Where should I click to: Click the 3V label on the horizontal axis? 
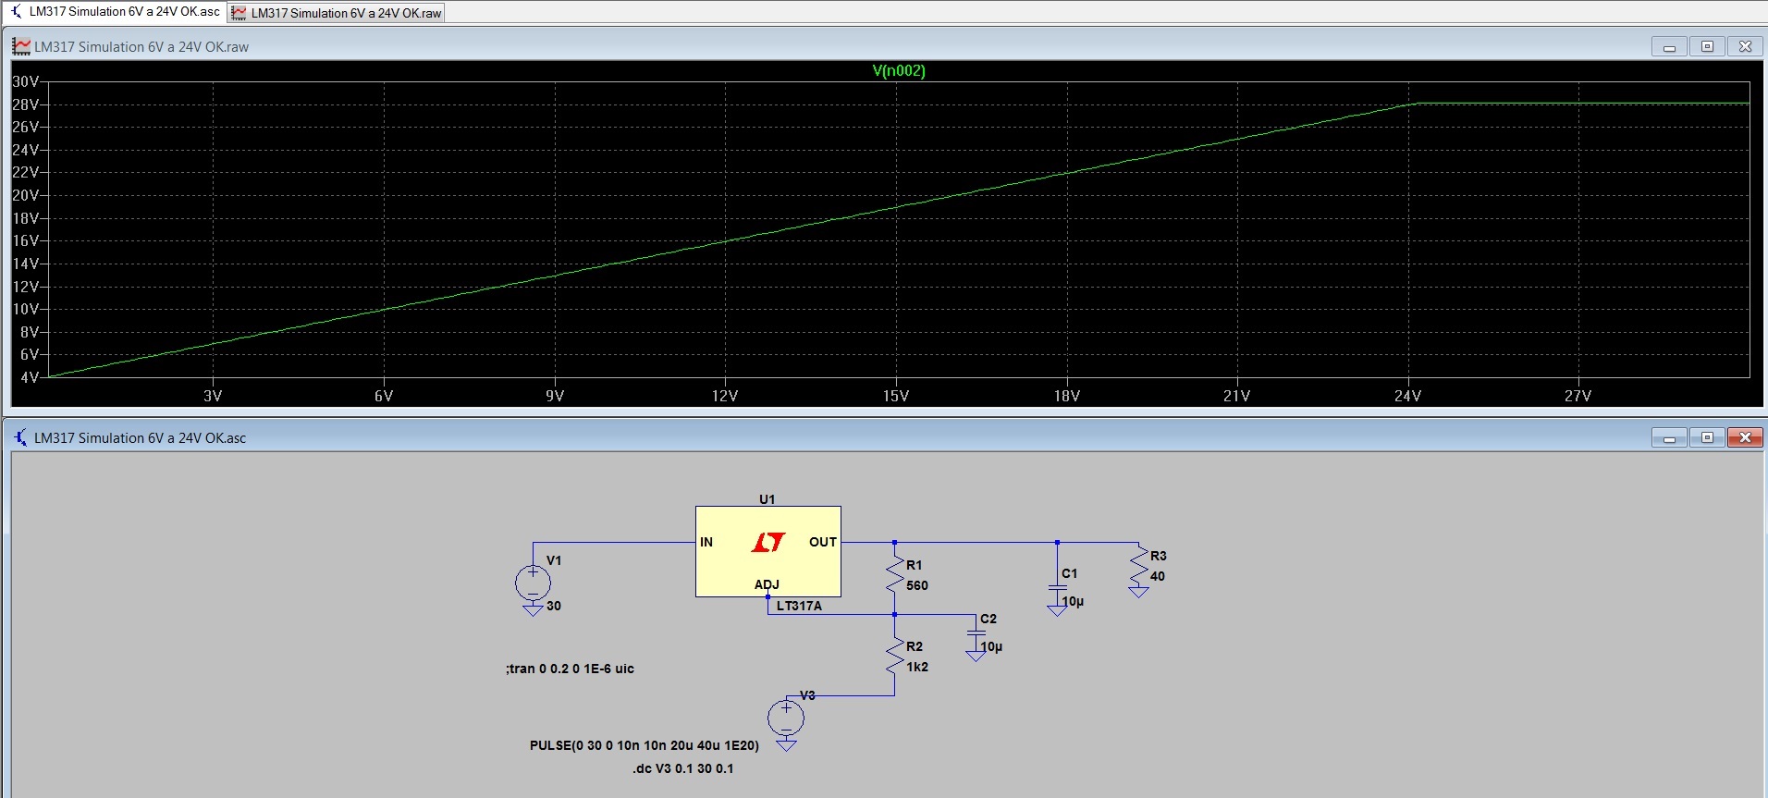coord(213,396)
